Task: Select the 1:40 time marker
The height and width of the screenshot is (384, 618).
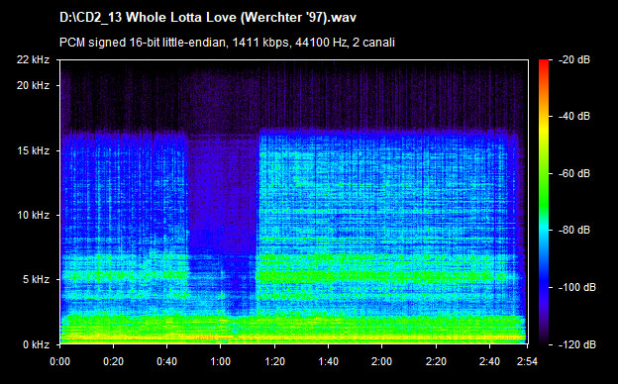Action: pyautogui.click(x=328, y=361)
